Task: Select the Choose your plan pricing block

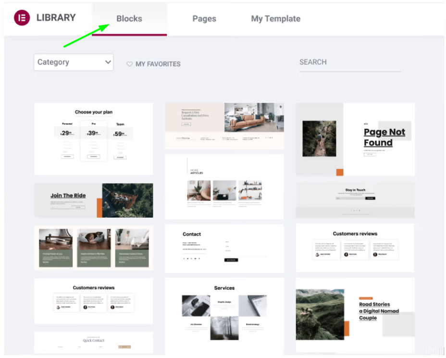Action: coord(94,138)
